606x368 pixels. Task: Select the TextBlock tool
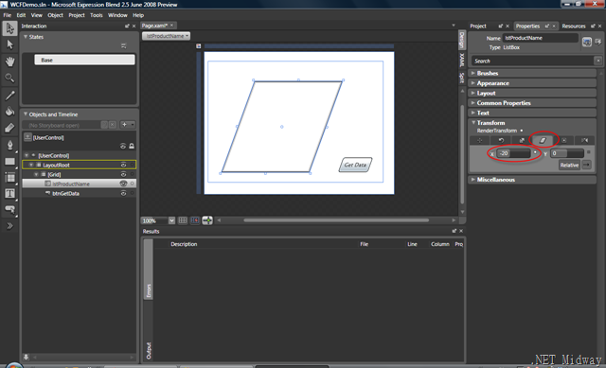[9, 193]
